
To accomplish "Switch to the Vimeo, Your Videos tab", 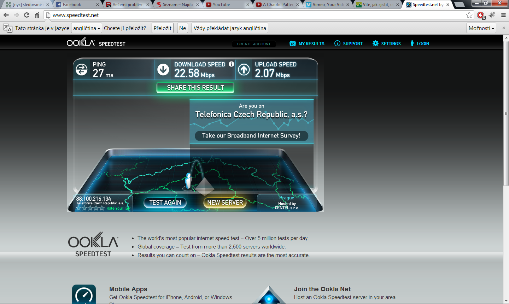I will [328, 5].
